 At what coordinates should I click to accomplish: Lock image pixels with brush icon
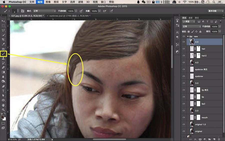coord(192,31)
